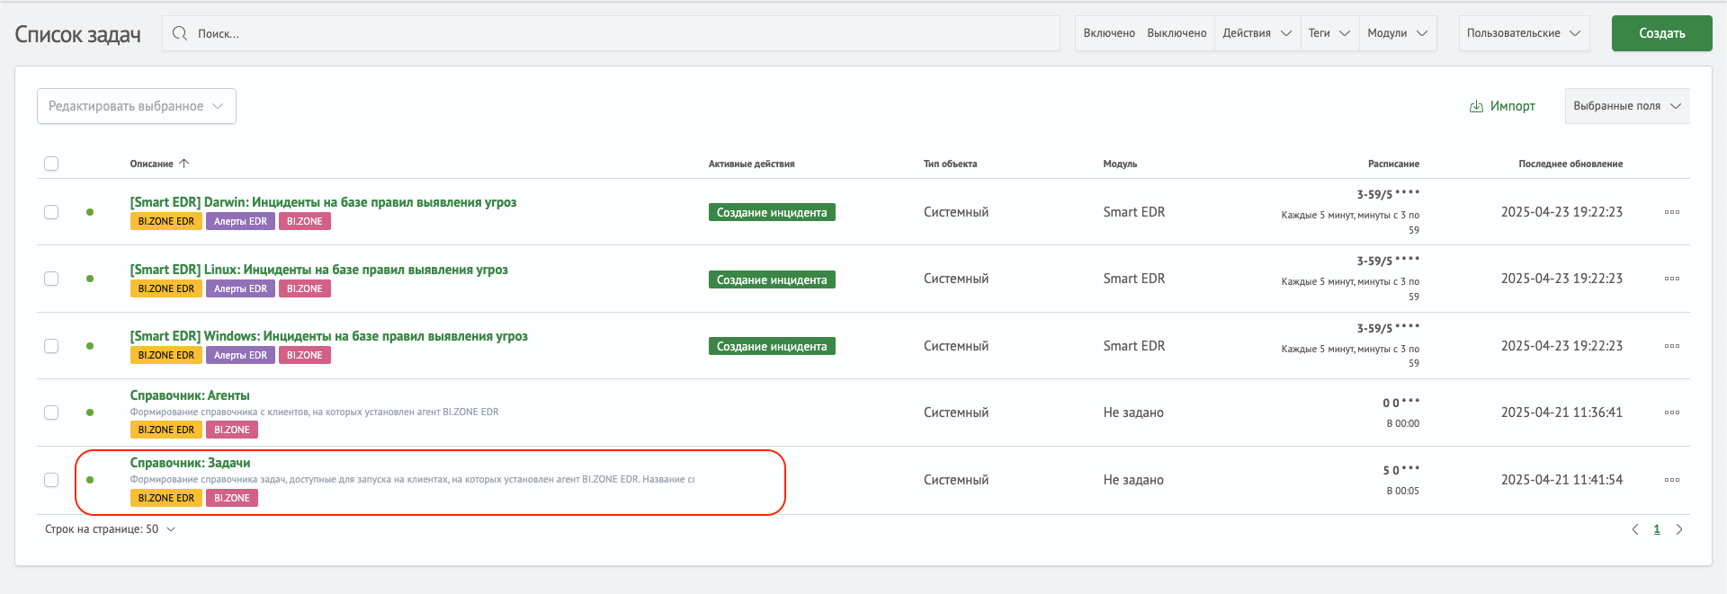Click sort arrow next to Описание header
Screen dimensions: 1727x594
[184, 164]
